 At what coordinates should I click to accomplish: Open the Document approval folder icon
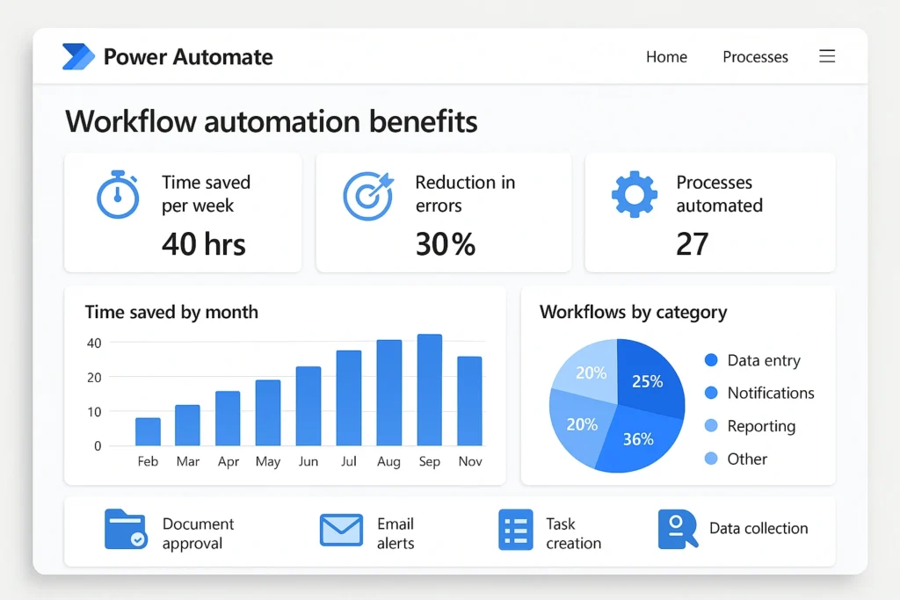(126, 530)
